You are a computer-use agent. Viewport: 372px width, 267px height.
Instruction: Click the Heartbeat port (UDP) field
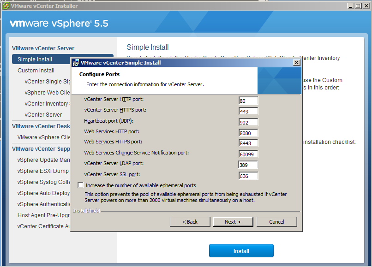pyautogui.click(x=248, y=122)
